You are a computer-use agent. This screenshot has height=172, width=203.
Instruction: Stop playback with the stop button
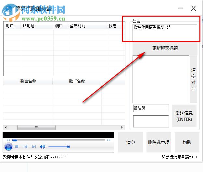coord(17,147)
